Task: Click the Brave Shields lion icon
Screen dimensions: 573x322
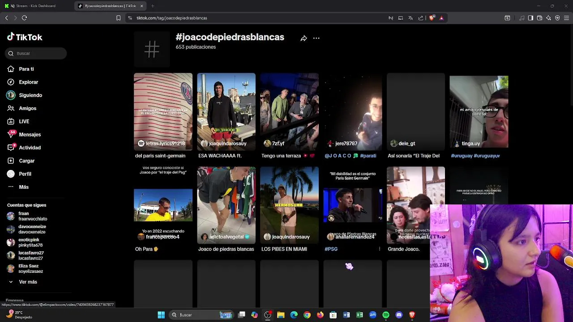Action: click(x=432, y=18)
